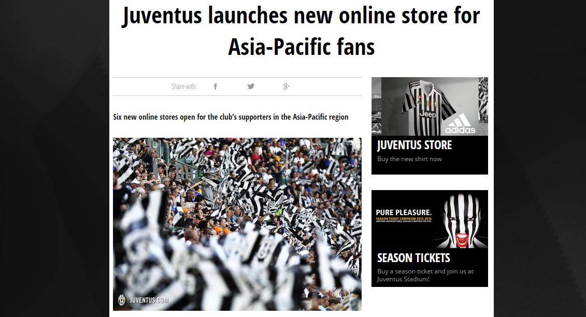This screenshot has height=317, width=586.
Task: Click the stadium fans flags photo
Action: pyautogui.click(x=237, y=224)
